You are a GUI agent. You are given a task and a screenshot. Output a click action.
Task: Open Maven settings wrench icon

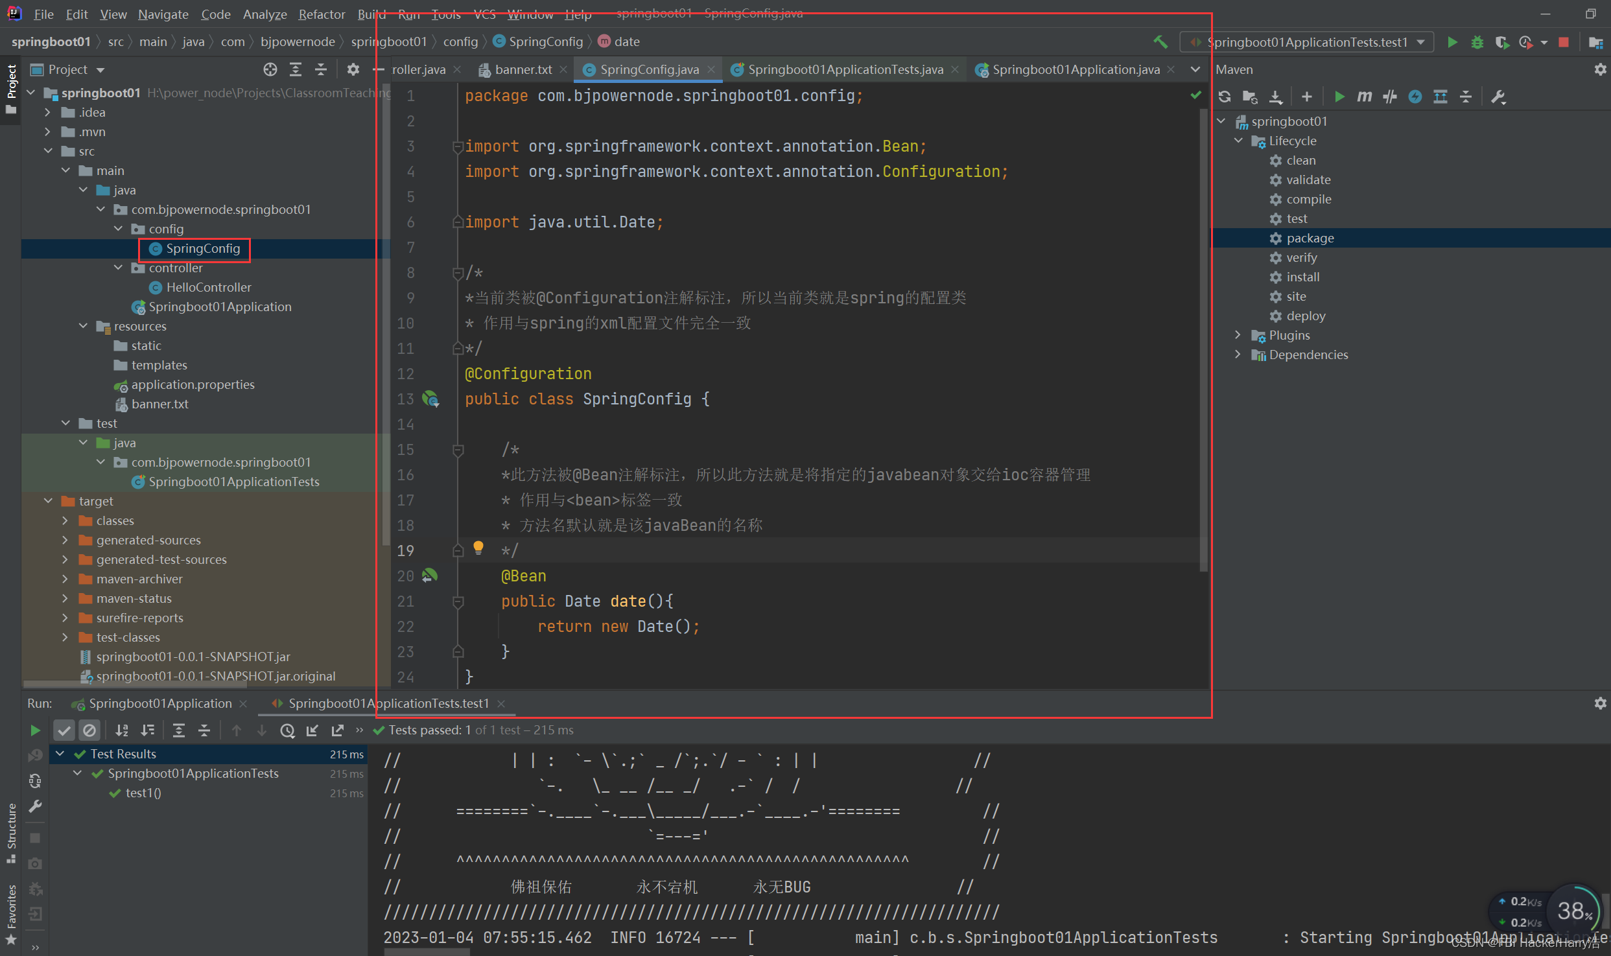[x=1498, y=97]
